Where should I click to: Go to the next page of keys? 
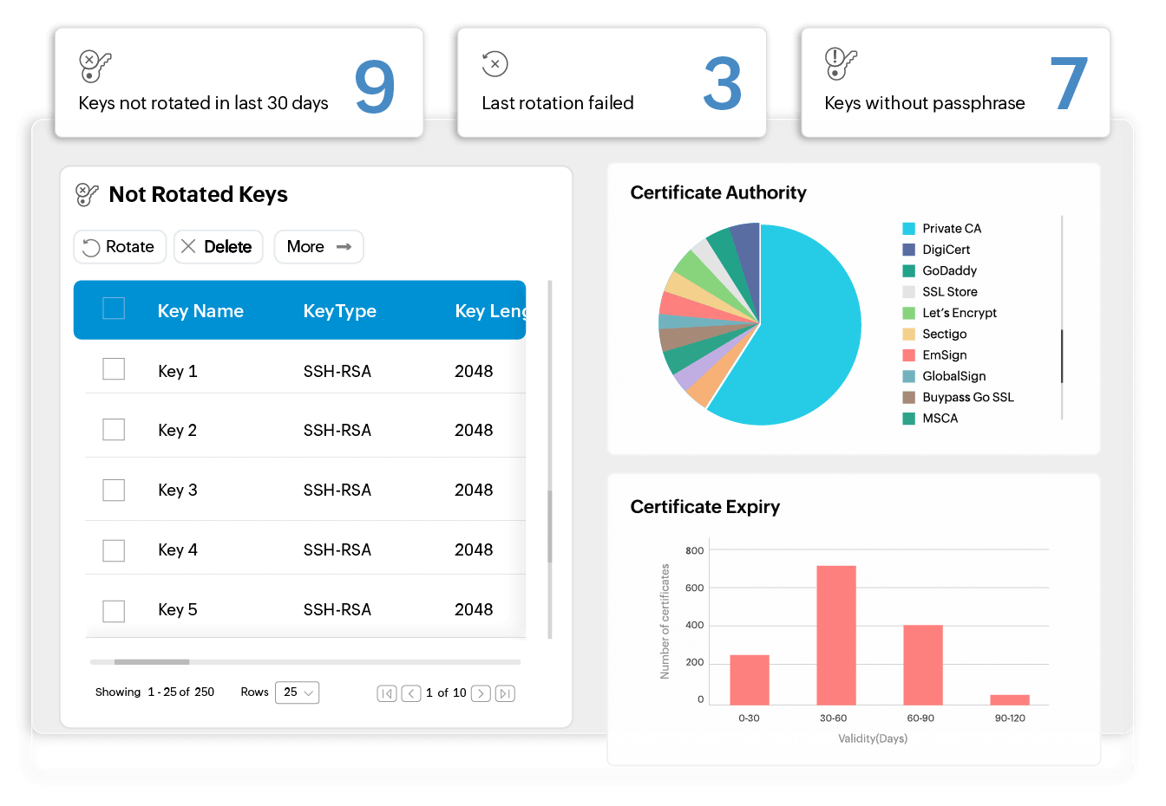pyautogui.click(x=481, y=693)
